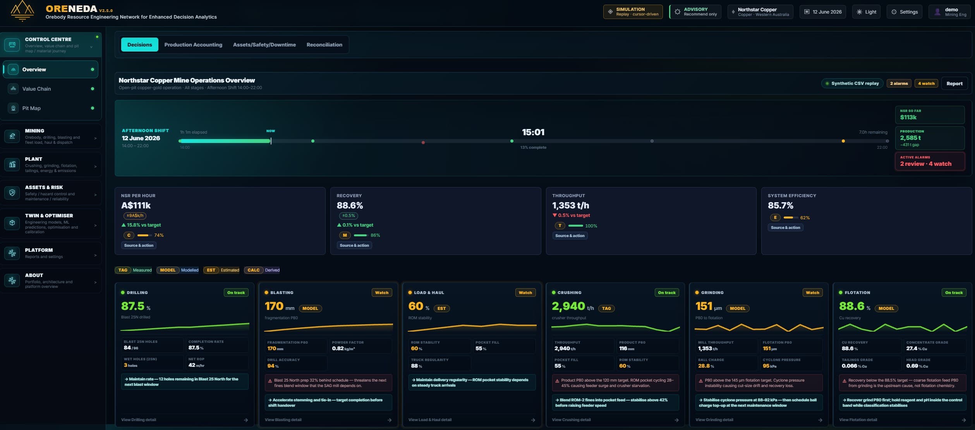Click the 2 alarms badge
Screen dimensions: 975x430
(899, 83)
